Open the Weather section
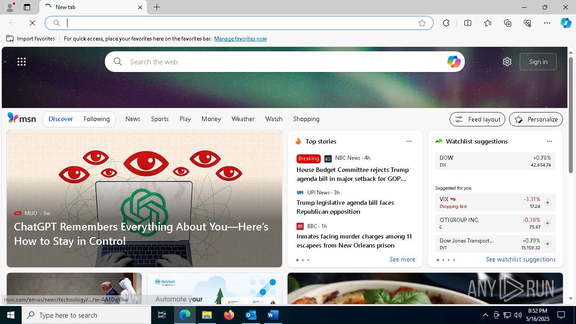576x324 pixels. [243, 119]
